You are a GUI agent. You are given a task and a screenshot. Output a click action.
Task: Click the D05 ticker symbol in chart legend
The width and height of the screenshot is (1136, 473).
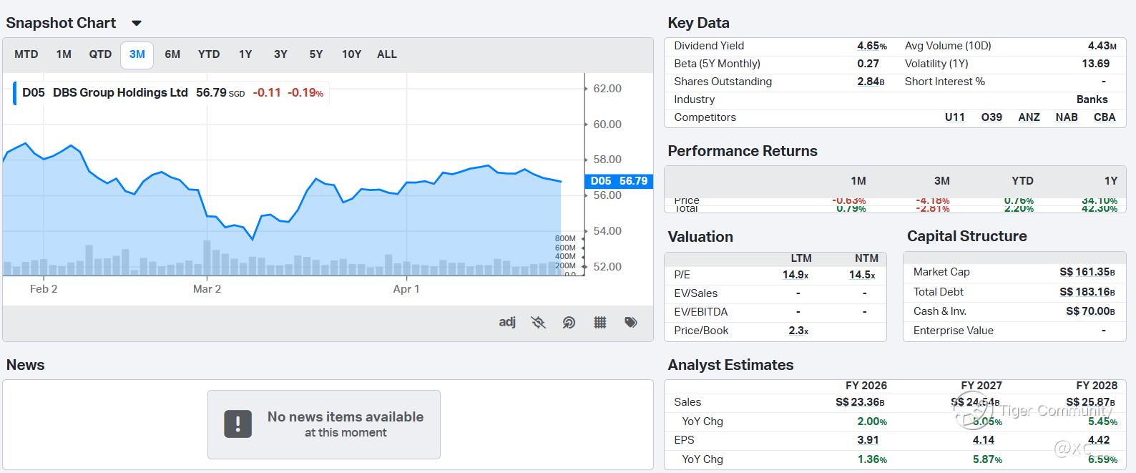[33, 92]
